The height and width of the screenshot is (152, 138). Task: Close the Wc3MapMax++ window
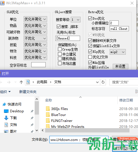click(132, 3)
